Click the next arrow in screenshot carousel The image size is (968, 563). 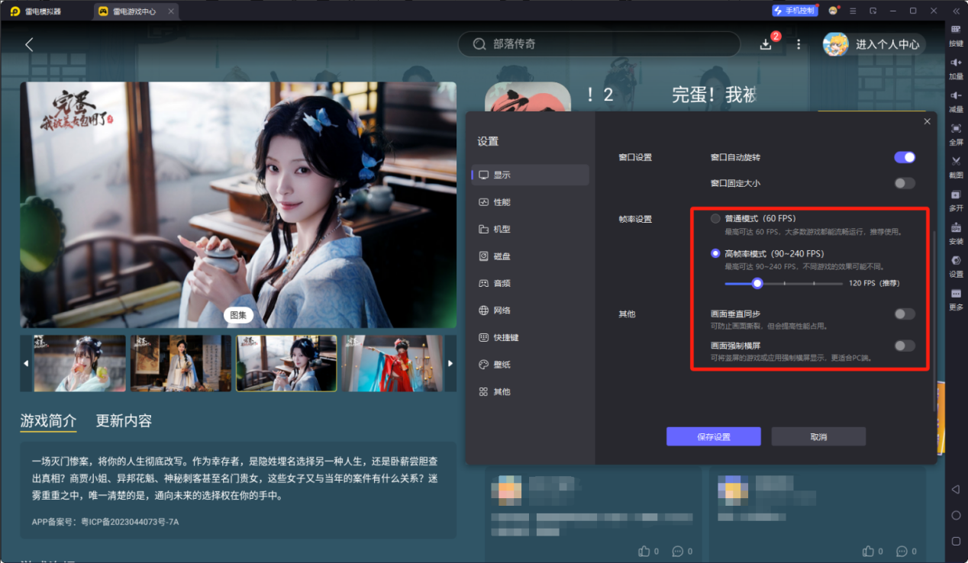click(x=449, y=364)
